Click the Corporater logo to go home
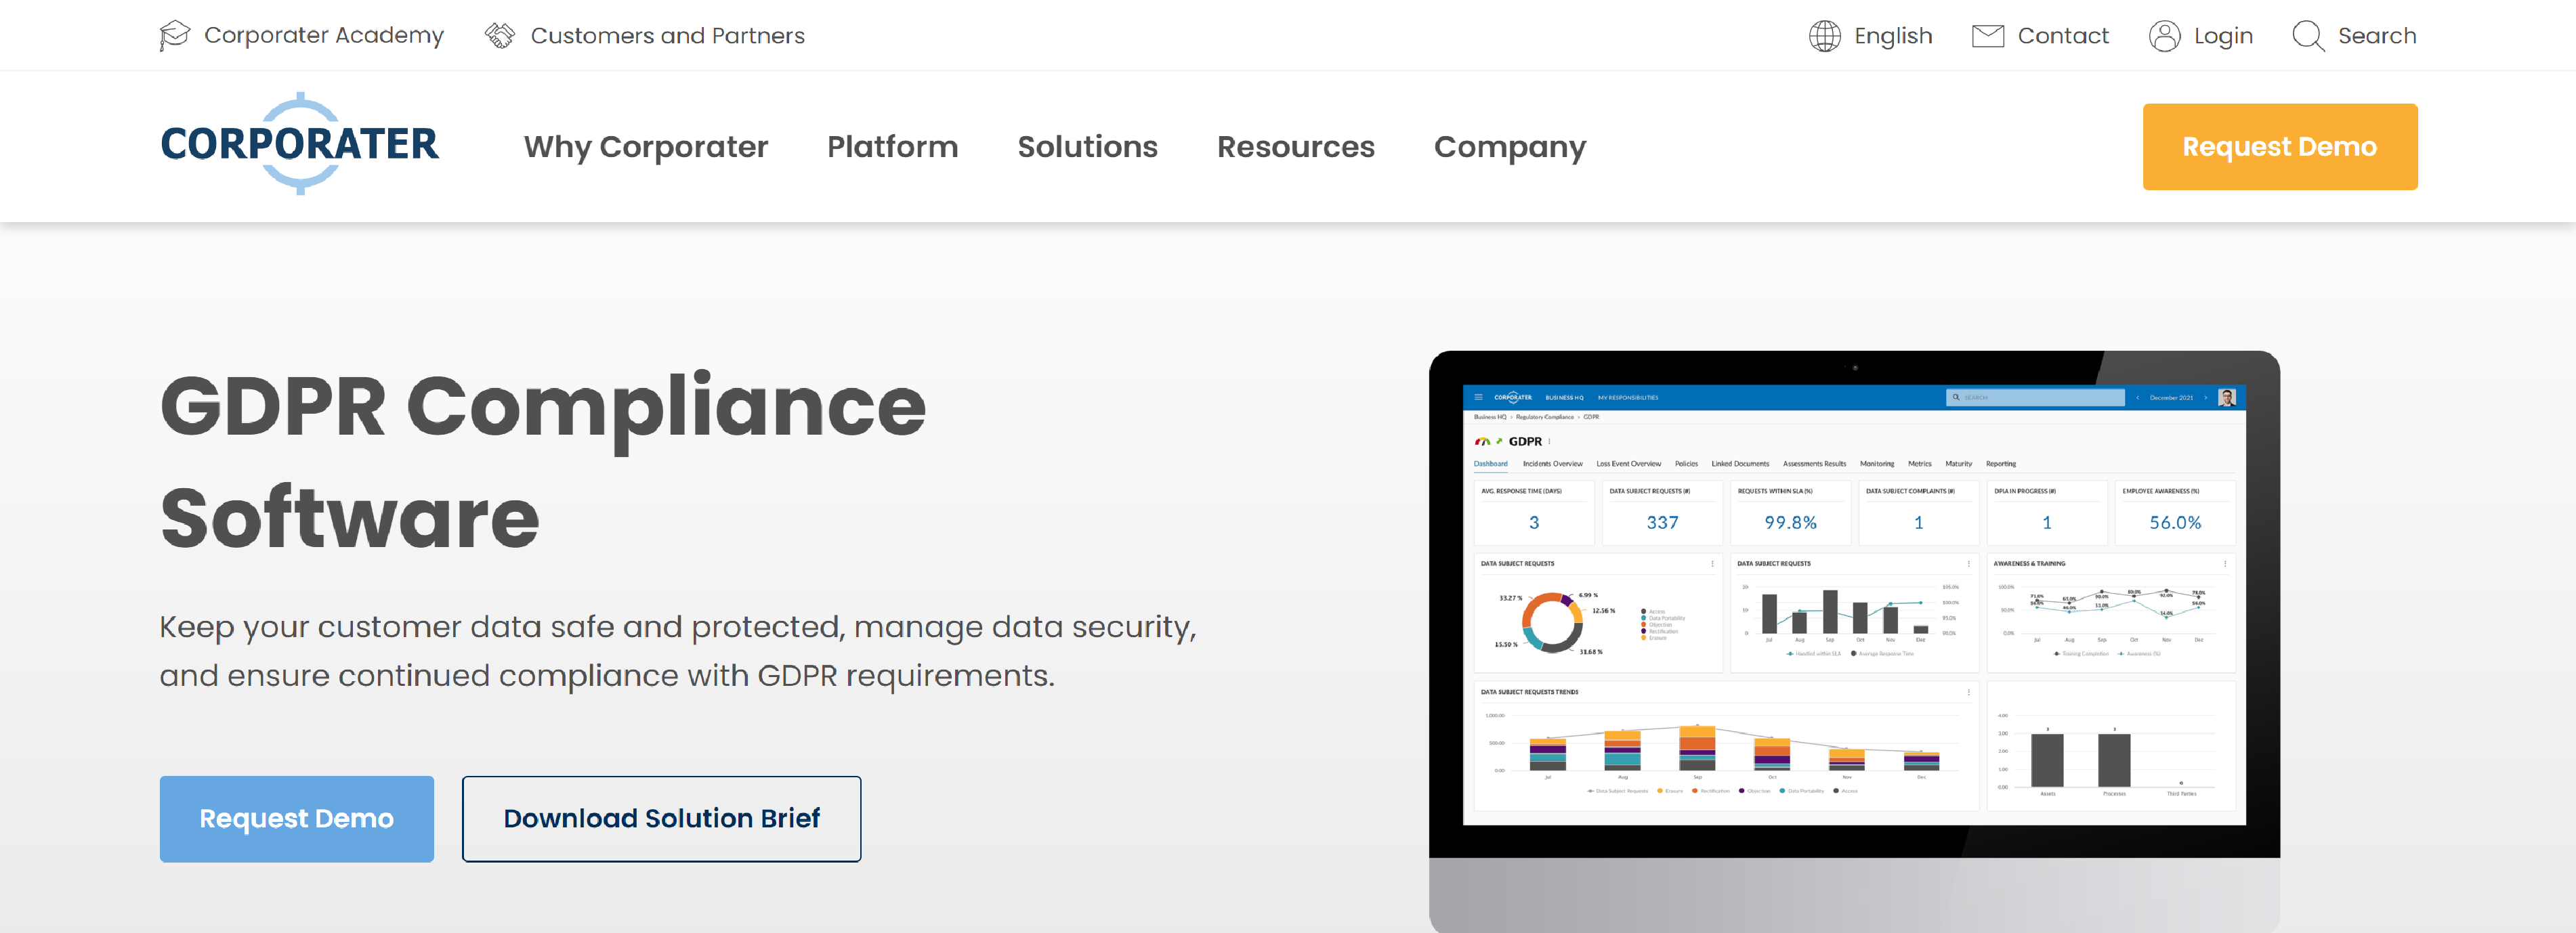Viewport: 2576px width, 933px height. (299, 144)
